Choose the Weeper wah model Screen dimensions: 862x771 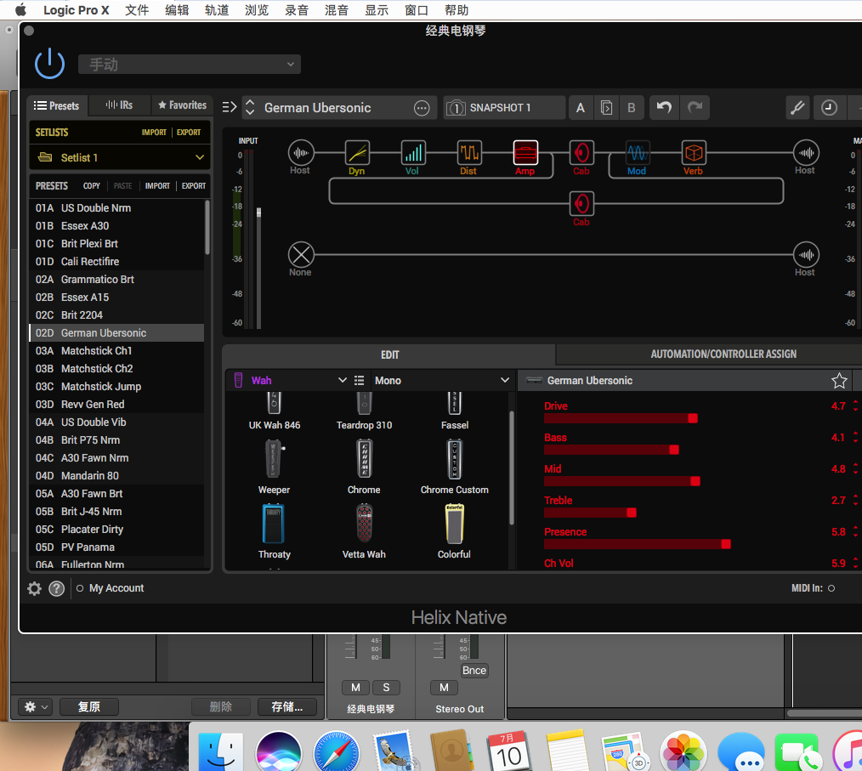click(274, 468)
